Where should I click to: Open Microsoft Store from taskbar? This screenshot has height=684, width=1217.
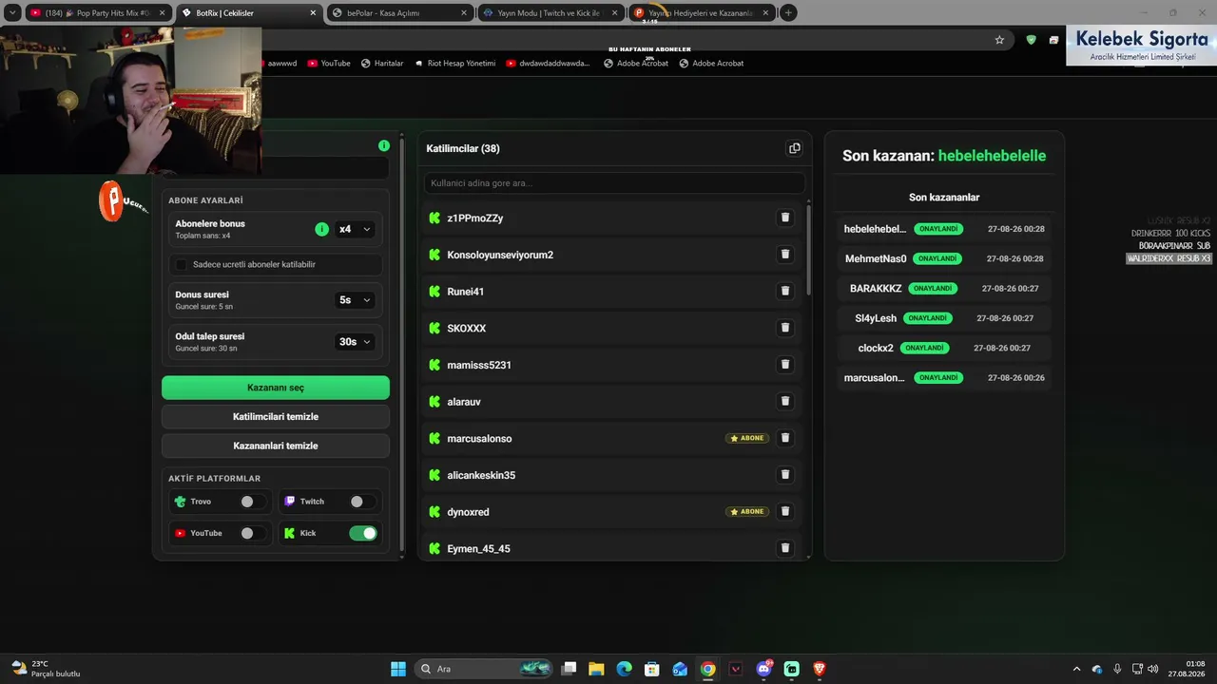(652, 669)
